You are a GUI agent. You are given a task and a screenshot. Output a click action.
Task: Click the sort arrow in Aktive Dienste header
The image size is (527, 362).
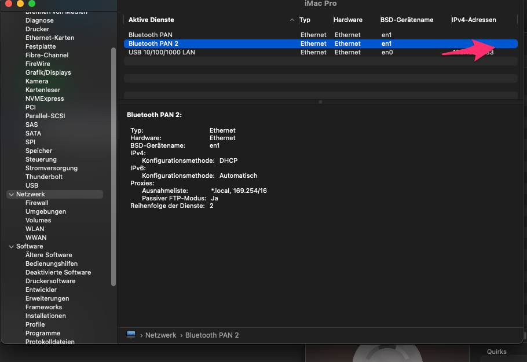click(291, 20)
